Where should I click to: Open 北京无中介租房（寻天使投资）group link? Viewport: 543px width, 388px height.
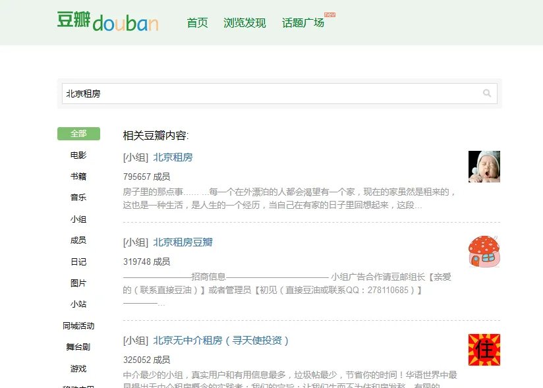pyautogui.click(x=221, y=341)
